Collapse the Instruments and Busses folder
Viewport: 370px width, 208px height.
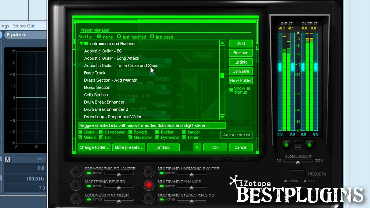click(x=82, y=44)
